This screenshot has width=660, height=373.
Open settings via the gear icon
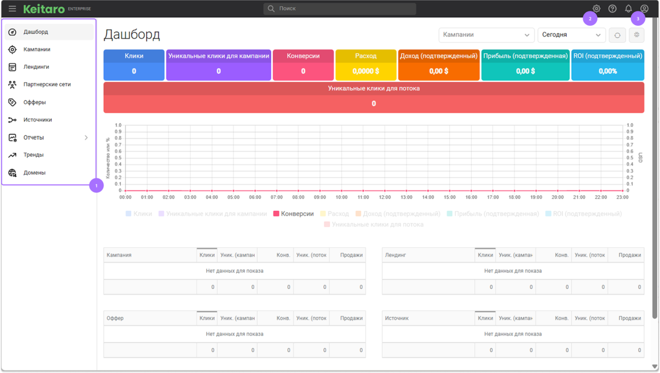[596, 9]
